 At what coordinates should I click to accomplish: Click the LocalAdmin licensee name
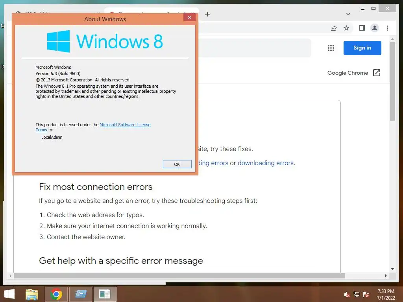pyautogui.click(x=52, y=137)
